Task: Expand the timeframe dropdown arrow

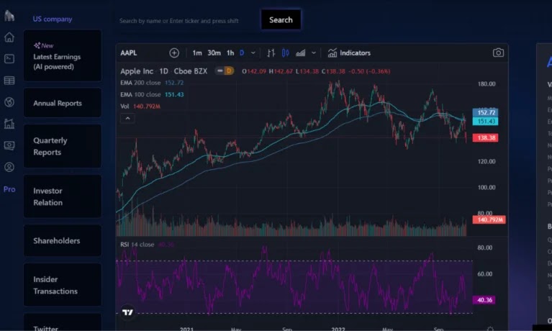Action: [x=253, y=53]
